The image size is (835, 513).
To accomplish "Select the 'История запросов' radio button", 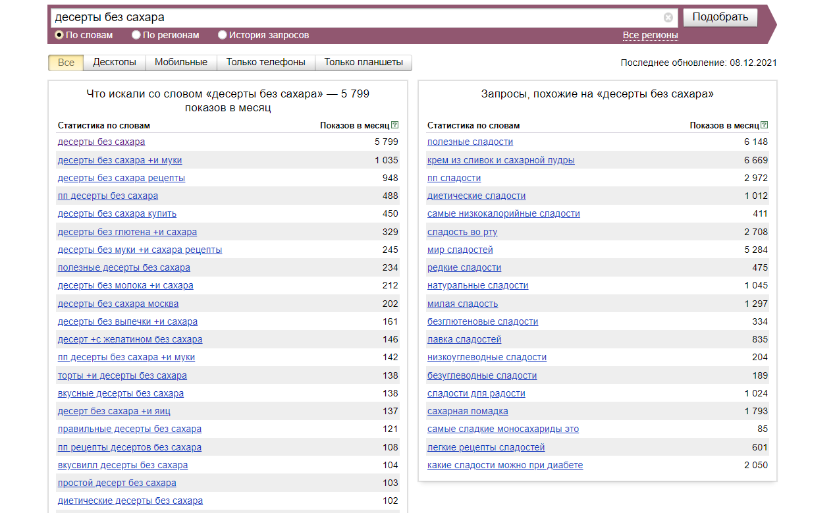I will point(223,35).
